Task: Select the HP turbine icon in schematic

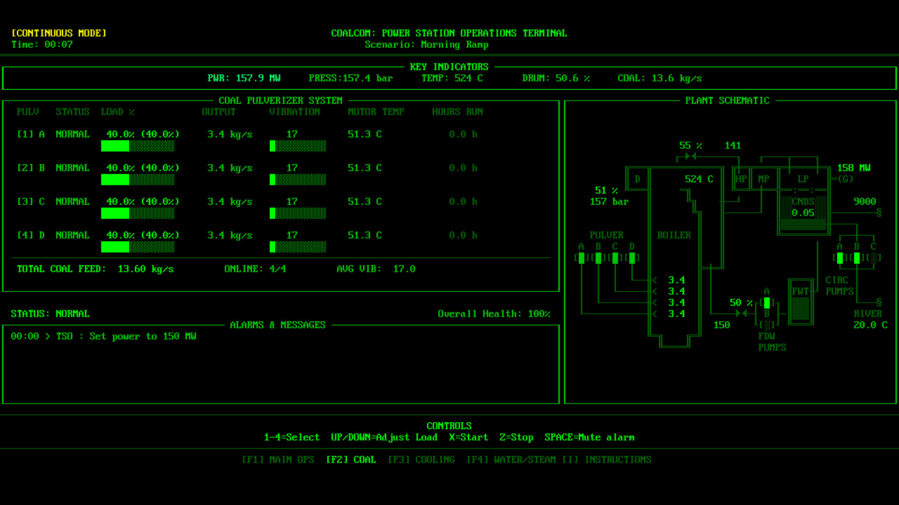Action: point(741,178)
